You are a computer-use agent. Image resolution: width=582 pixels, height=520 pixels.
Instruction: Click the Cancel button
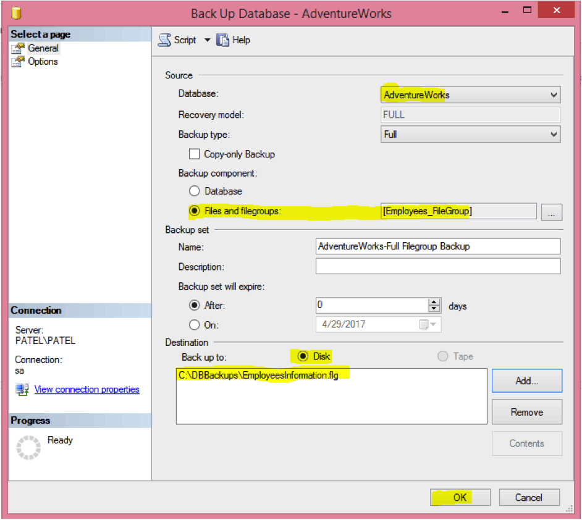coord(529,497)
